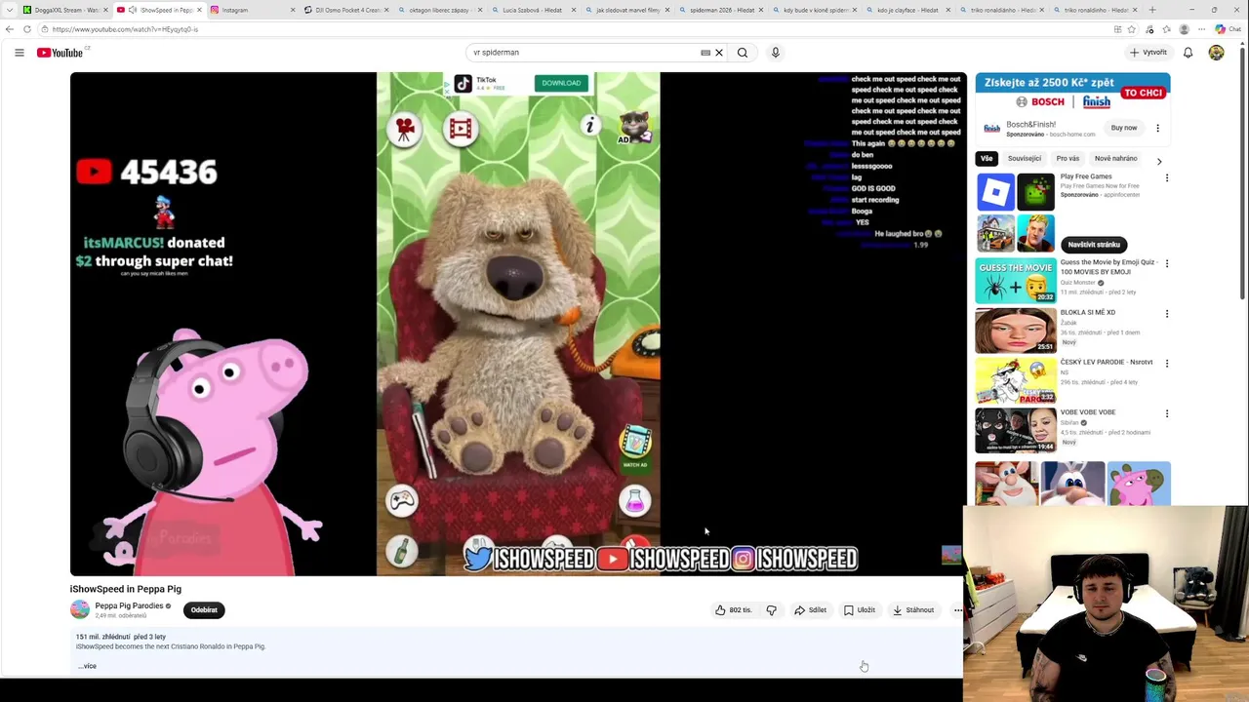Screen dimensions: 1249x702
Task: Download the video with Stáhnout
Action: tap(913, 610)
